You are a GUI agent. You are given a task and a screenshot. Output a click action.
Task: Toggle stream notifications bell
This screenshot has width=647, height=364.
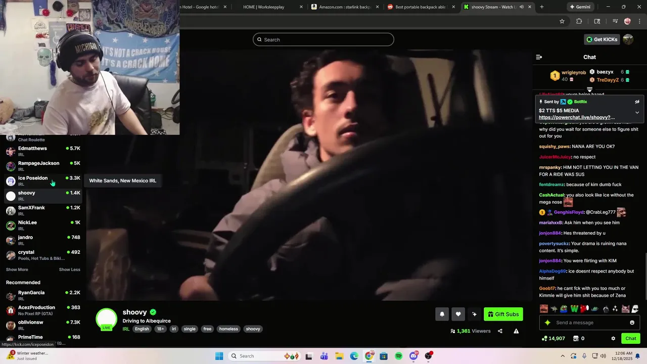click(x=442, y=314)
